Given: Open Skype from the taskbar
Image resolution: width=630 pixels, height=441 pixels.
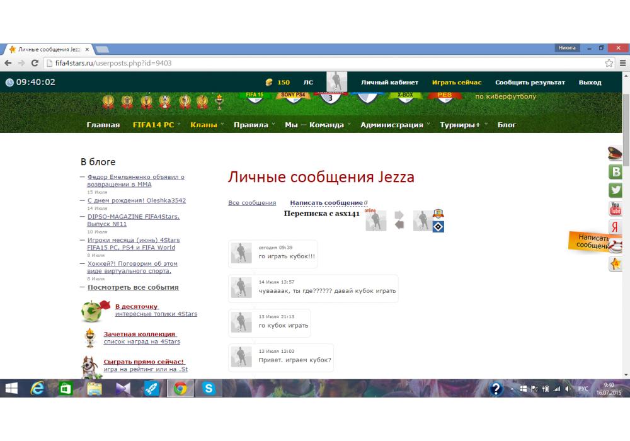Looking at the screenshot, I should pos(209,389).
